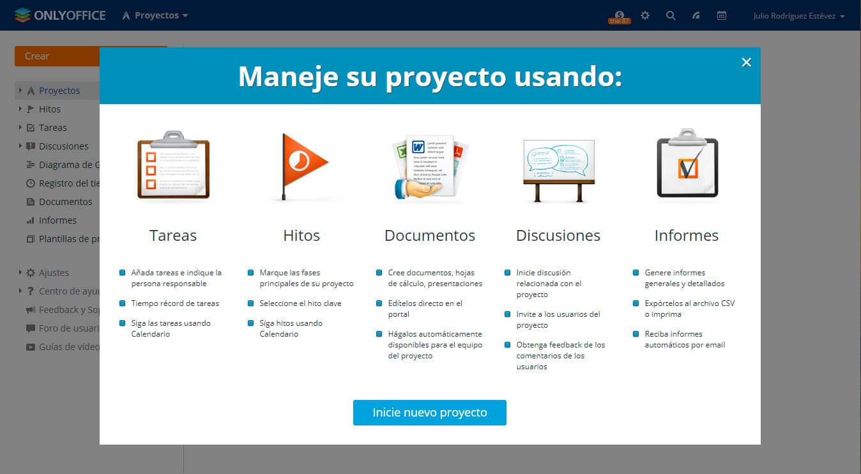The height and width of the screenshot is (474, 861).
Task: Click the Discusiones heading in dialog
Action: [558, 235]
